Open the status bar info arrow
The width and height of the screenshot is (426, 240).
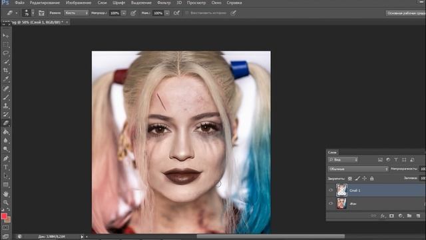click(x=82, y=237)
